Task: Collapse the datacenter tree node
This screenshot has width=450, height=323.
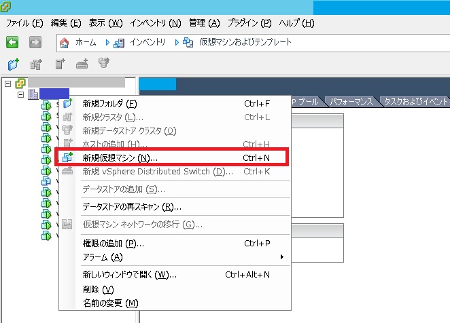Action: (20, 94)
